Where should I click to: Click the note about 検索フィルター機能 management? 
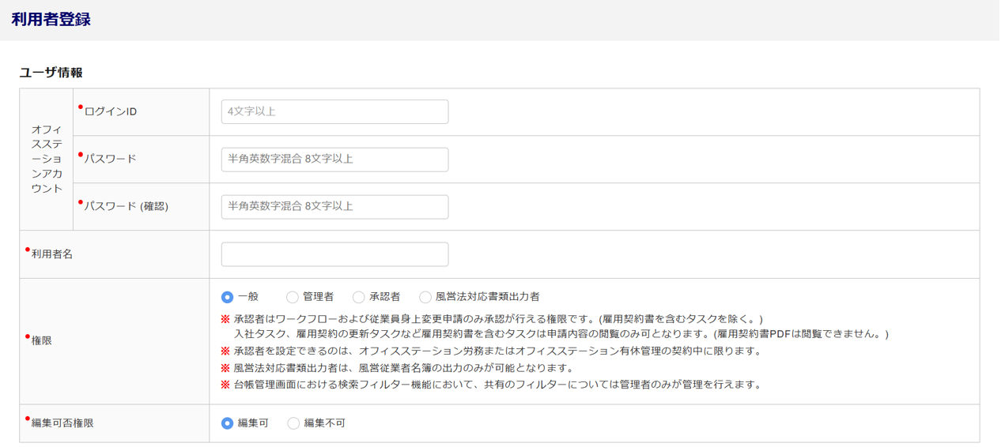click(x=497, y=385)
